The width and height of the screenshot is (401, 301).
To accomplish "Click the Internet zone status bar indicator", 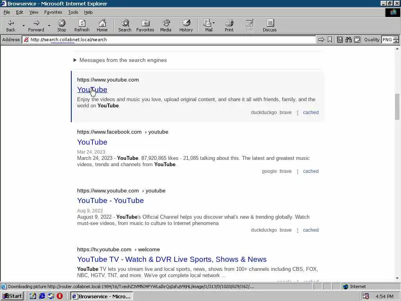I will [x=354, y=286].
